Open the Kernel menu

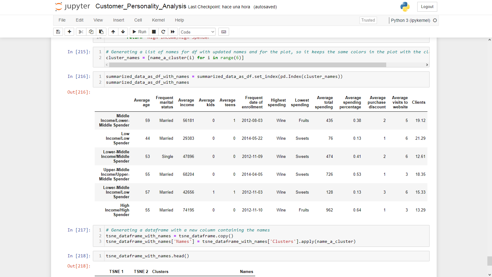pos(158,20)
